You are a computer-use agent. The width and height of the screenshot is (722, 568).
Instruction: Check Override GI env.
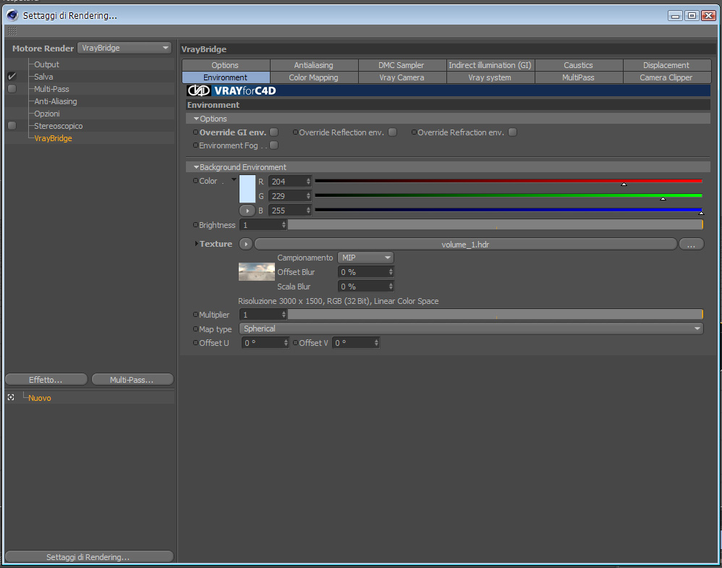[274, 132]
